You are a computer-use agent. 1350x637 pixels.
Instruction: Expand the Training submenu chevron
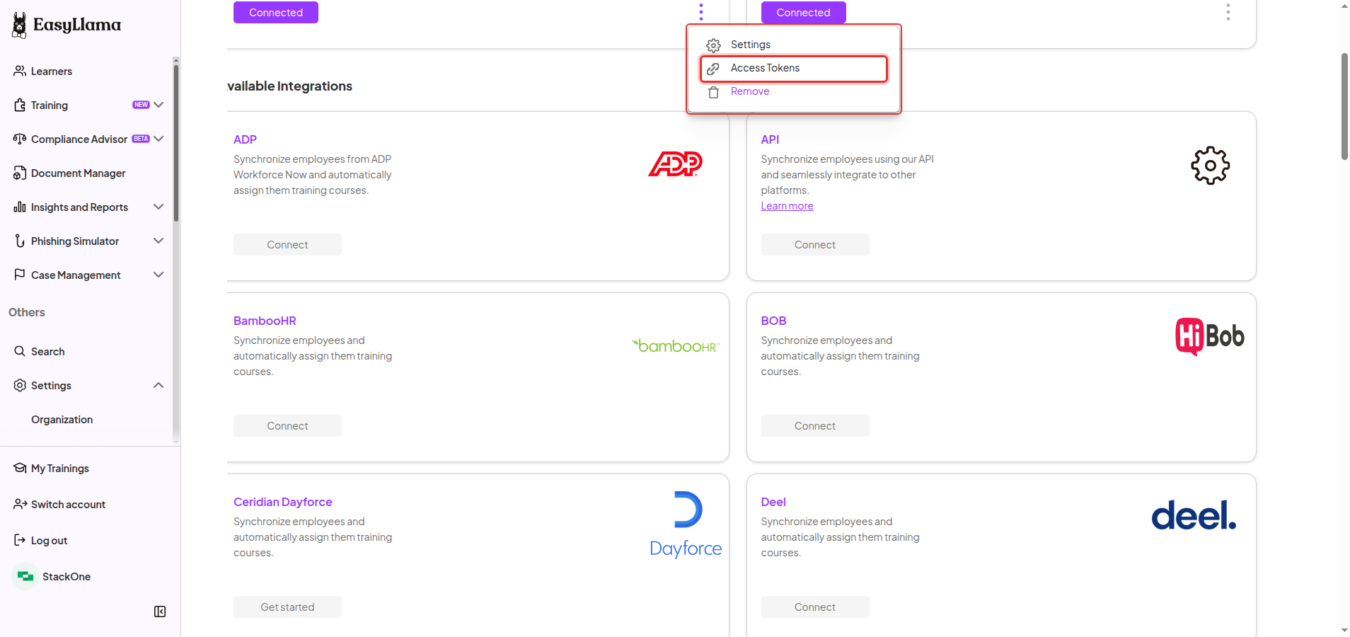(x=158, y=105)
